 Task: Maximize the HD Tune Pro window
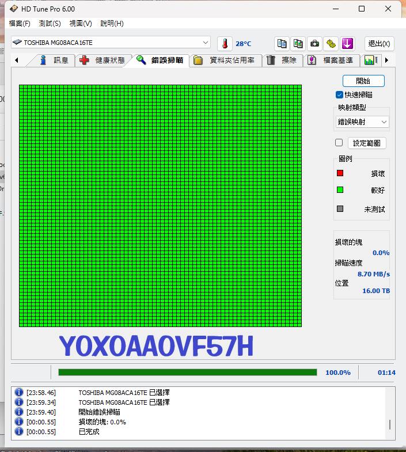click(x=362, y=9)
